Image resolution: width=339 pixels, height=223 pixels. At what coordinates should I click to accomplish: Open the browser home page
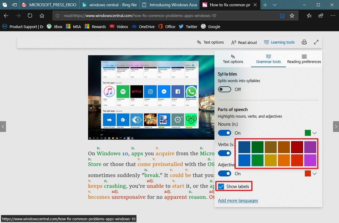click(x=42, y=16)
